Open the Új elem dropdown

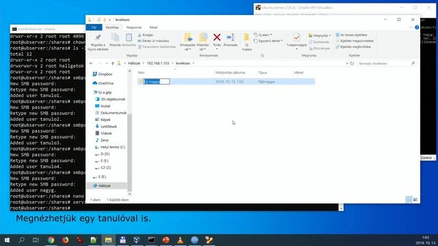pos(263,35)
